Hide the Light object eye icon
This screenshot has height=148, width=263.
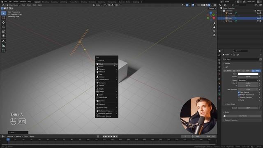[x=258, y=18]
